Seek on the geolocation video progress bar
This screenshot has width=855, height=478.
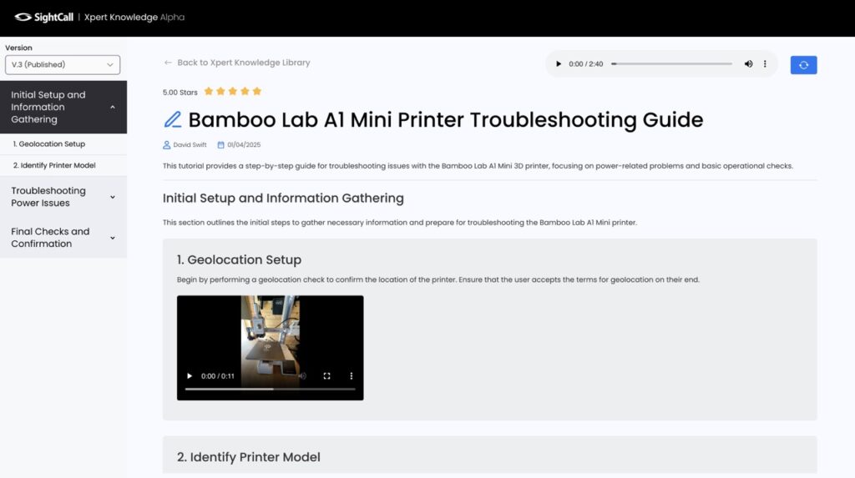click(270, 390)
